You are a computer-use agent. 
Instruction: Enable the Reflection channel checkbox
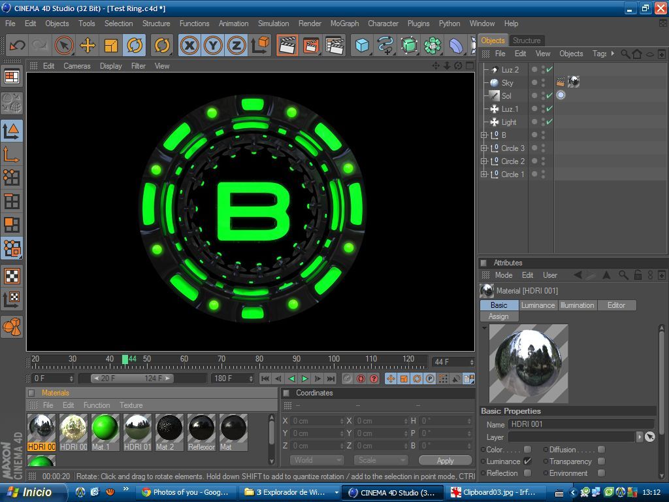pos(527,473)
